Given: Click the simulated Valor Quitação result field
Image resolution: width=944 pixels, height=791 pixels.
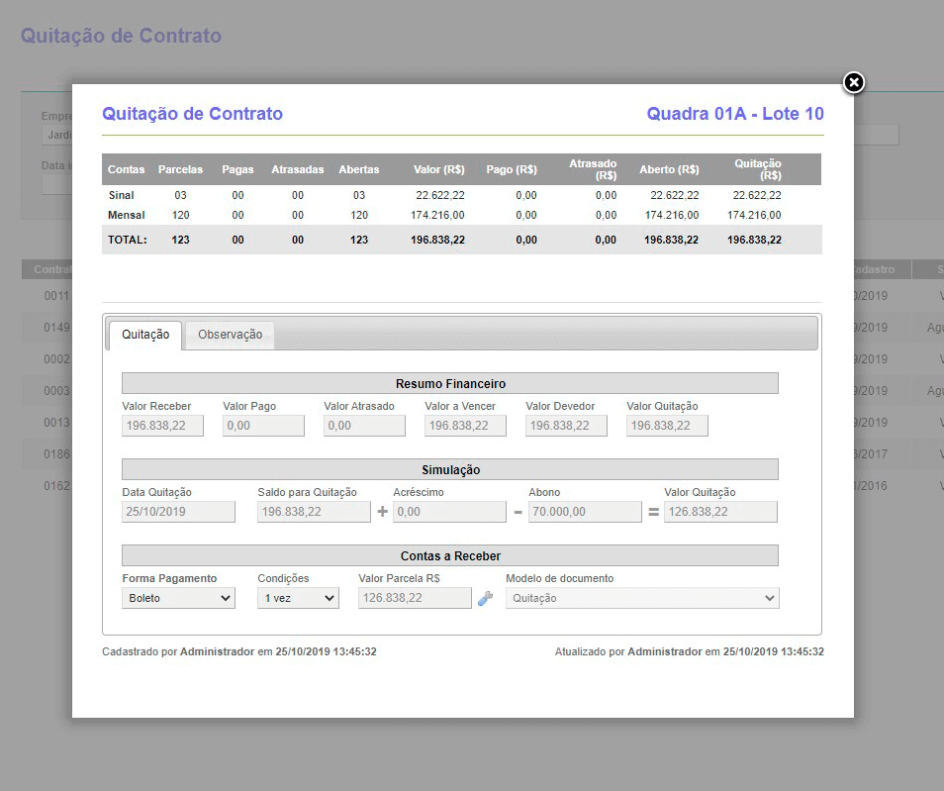Looking at the screenshot, I should click(x=720, y=512).
